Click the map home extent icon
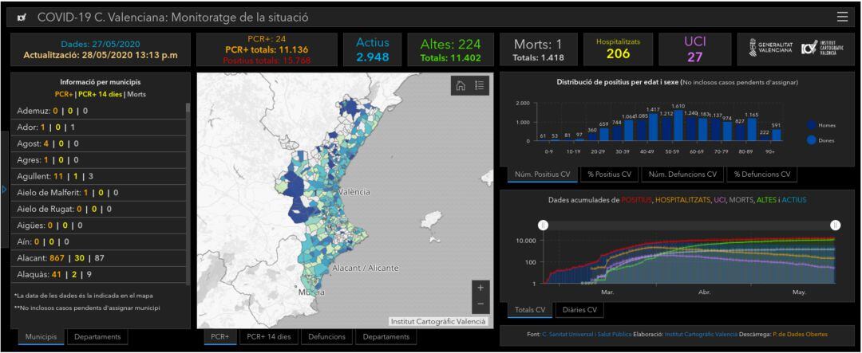This screenshot has height=353, width=862. pyautogui.click(x=461, y=86)
